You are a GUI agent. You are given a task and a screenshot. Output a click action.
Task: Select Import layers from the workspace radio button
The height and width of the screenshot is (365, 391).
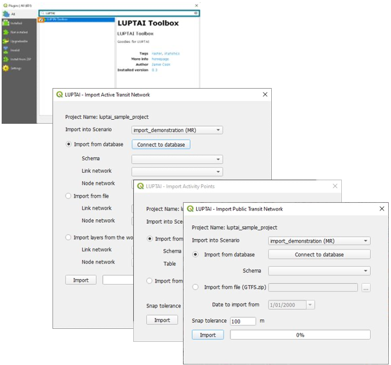68,237
